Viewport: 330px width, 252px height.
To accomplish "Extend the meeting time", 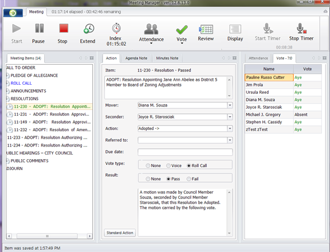I will (x=89, y=29).
